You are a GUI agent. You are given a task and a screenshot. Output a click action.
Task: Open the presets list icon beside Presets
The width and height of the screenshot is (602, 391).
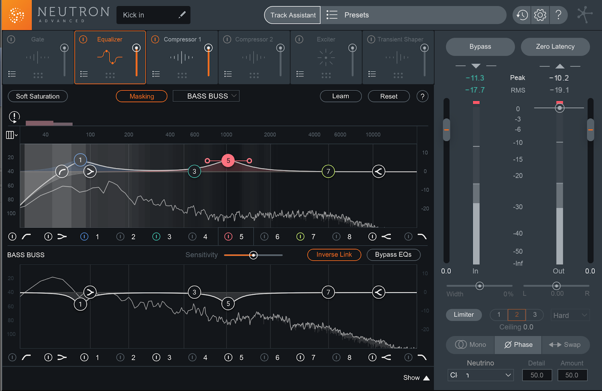[331, 15]
